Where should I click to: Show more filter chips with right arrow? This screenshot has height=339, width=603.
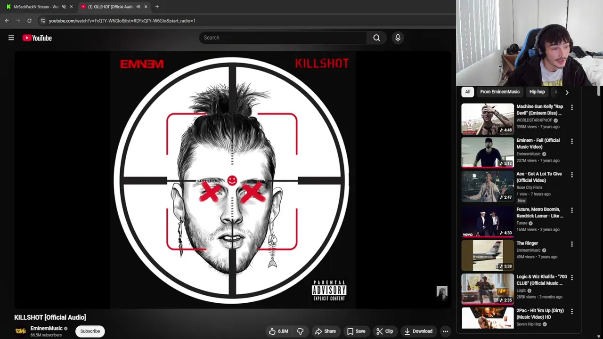click(567, 92)
